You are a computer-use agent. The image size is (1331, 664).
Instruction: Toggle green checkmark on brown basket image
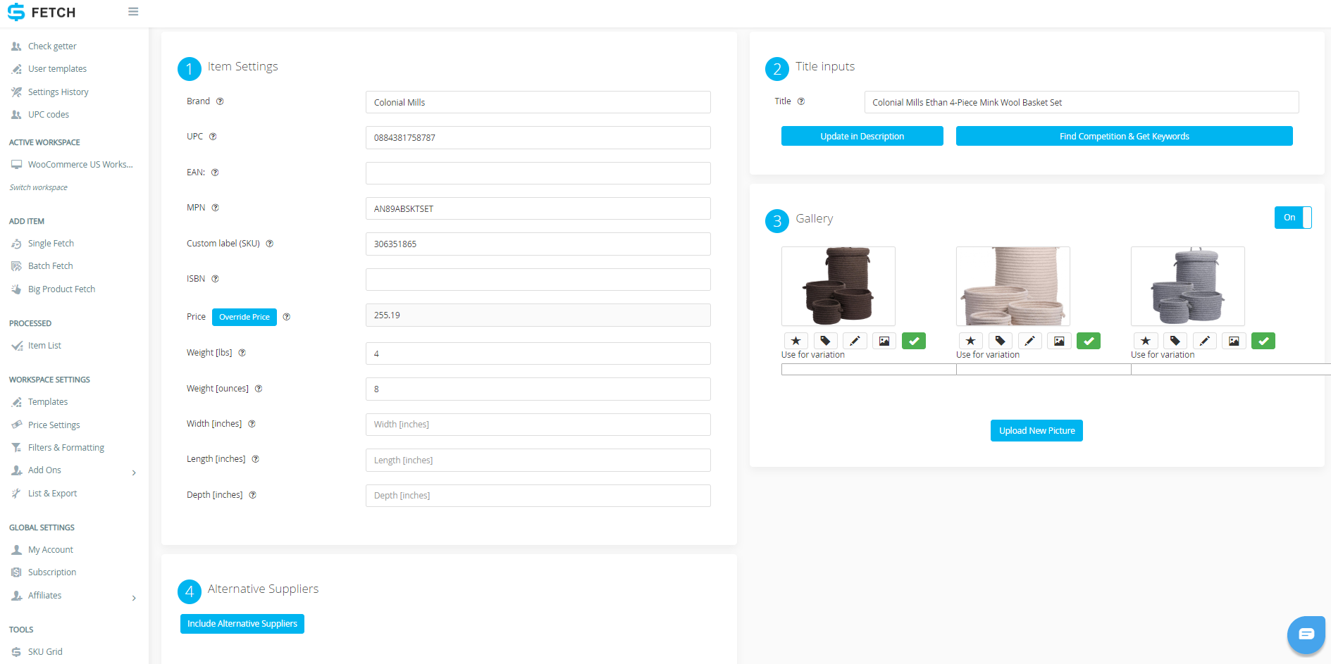[x=914, y=341]
